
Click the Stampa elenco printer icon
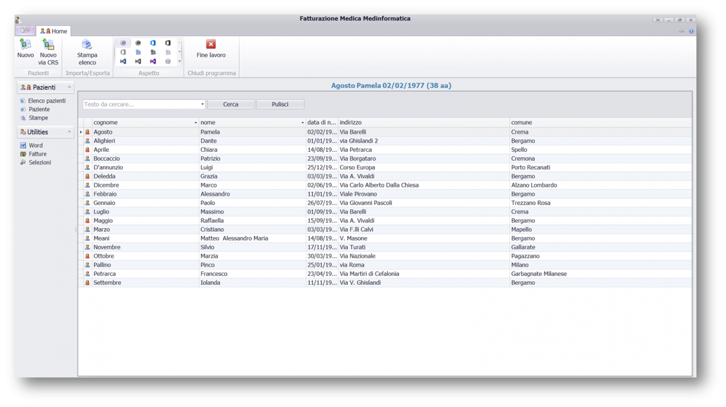pos(87,44)
